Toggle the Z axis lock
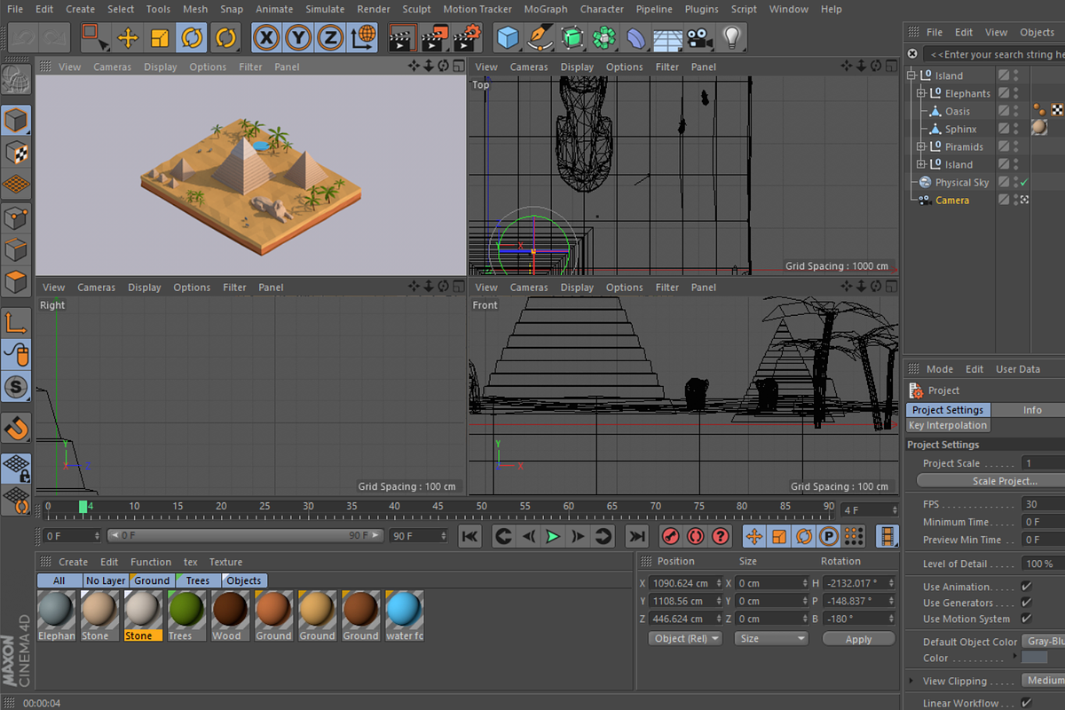Image resolution: width=1065 pixels, height=710 pixels. pos(330,37)
